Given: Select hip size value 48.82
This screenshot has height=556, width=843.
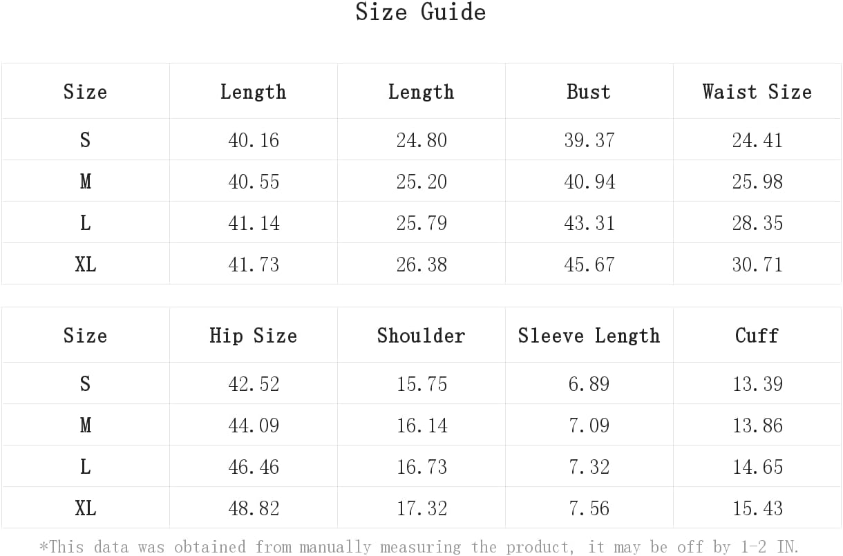Looking at the screenshot, I should [254, 508].
